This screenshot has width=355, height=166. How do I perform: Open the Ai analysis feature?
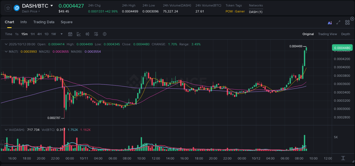click(x=329, y=23)
